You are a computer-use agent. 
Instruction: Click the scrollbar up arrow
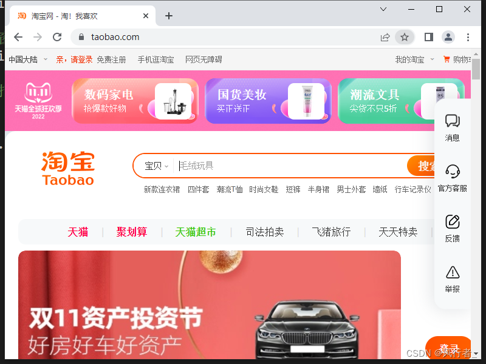tap(476, 54)
